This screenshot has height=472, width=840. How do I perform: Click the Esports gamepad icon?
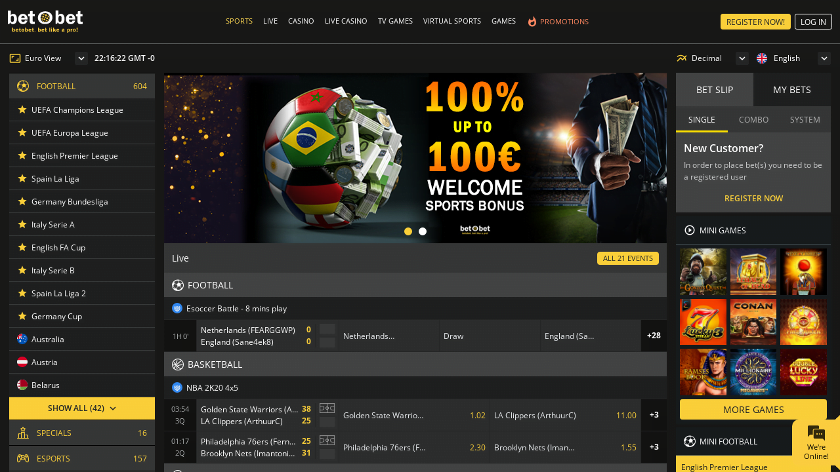click(23, 458)
